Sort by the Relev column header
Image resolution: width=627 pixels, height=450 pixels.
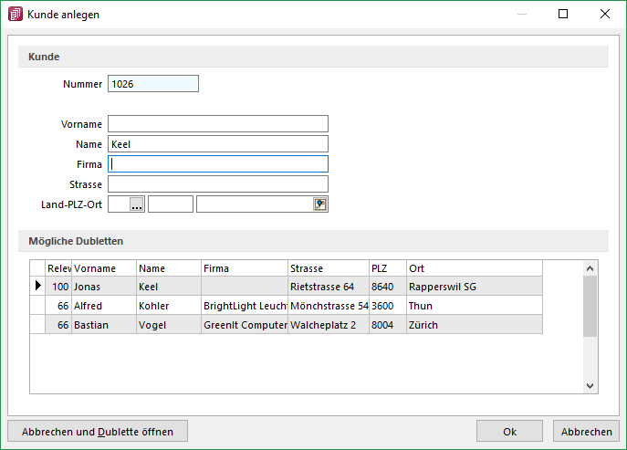pyautogui.click(x=58, y=268)
